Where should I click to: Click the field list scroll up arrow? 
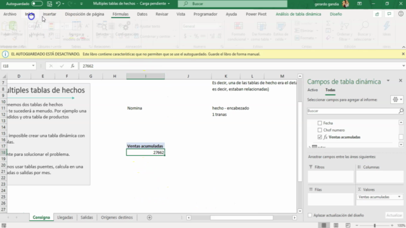(401, 122)
